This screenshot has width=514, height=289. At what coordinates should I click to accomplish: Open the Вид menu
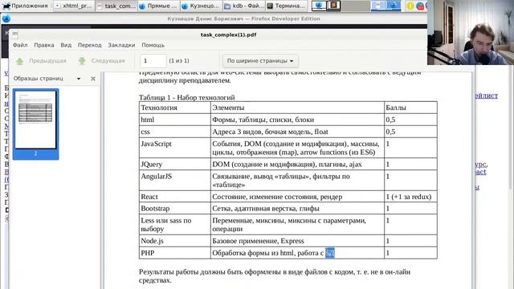click(66, 45)
